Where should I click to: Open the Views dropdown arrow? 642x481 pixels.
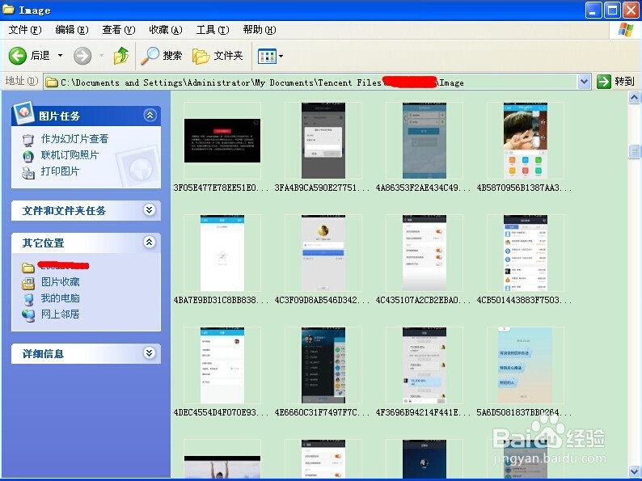coord(281,56)
